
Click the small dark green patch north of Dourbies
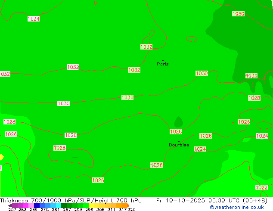click(x=179, y=122)
